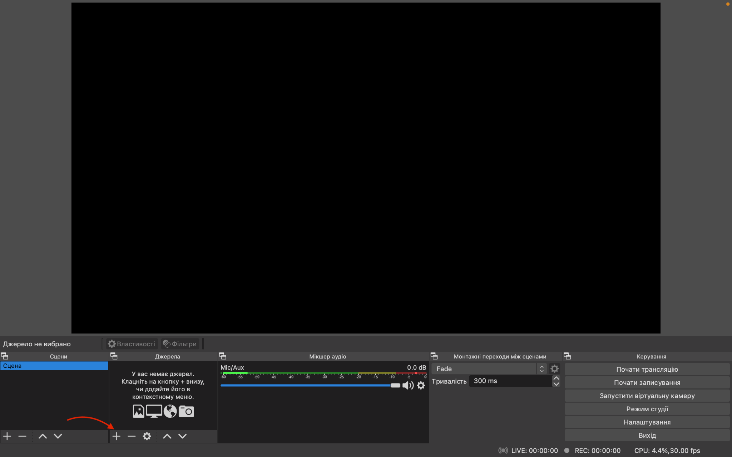The width and height of the screenshot is (732, 457).
Task: Select the camera capture icon in Джерела
Action: [x=186, y=411]
